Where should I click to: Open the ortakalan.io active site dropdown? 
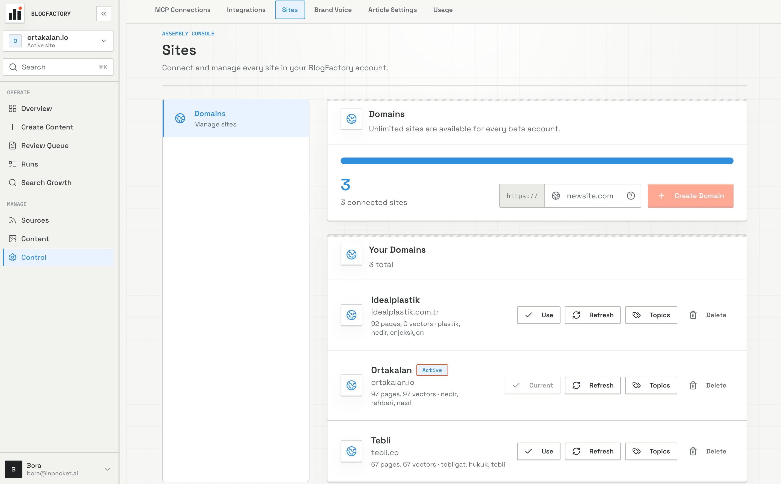coord(58,41)
